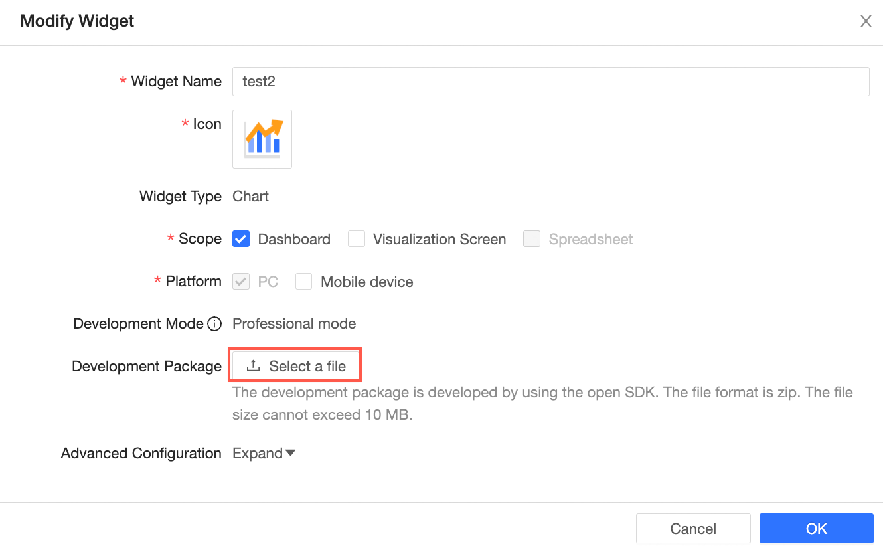
Task: Click the down triangle next to Expand
Action: click(290, 453)
